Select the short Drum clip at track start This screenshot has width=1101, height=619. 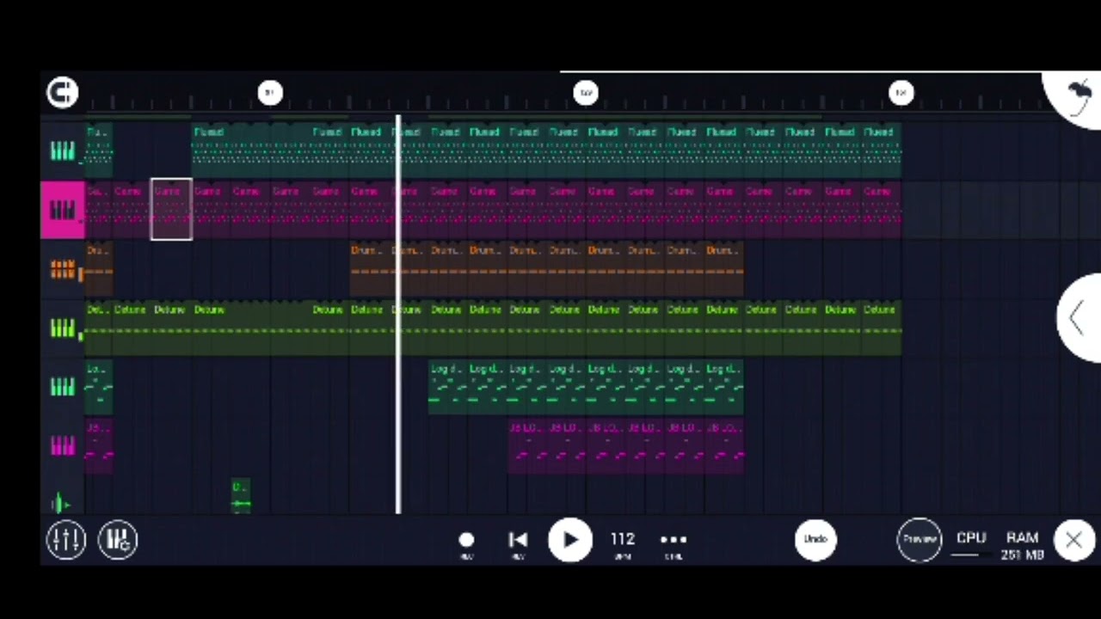point(99,269)
